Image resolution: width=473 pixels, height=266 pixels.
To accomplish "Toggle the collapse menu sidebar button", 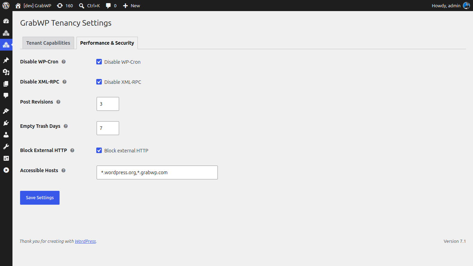I will (6, 170).
